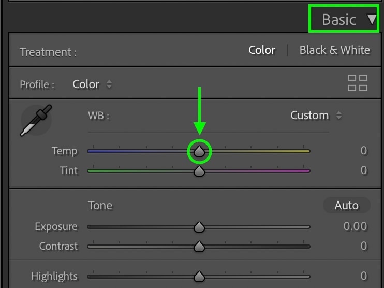Click the Tint value field
This screenshot has height=288, width=384.
point(363,170)
